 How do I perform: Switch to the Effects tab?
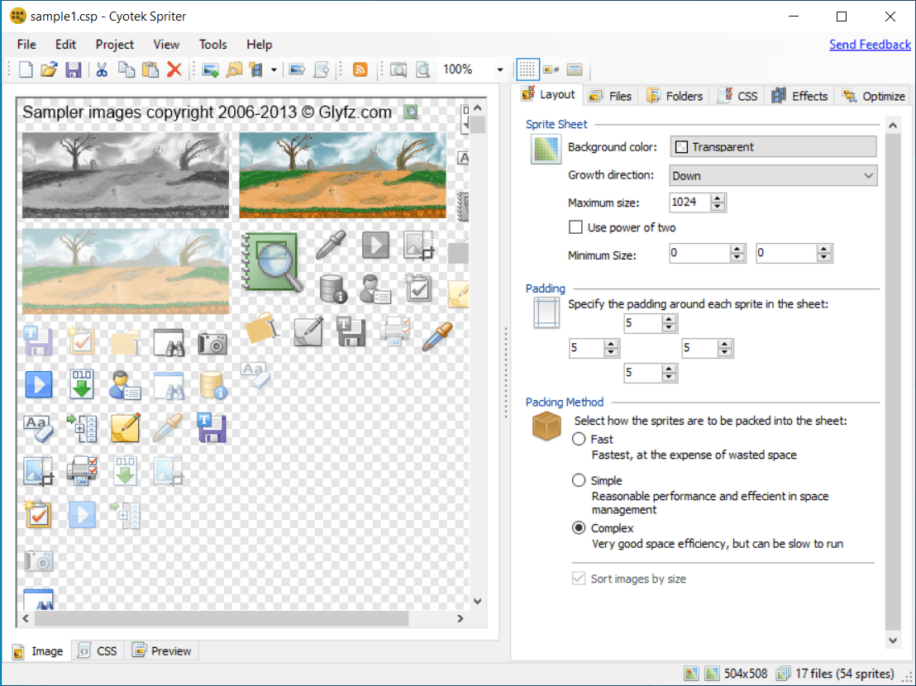coord(799,97)
